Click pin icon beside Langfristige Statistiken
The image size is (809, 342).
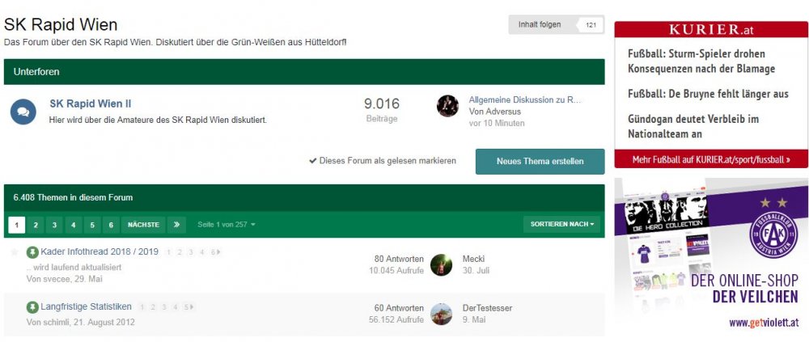pos(32,307)
